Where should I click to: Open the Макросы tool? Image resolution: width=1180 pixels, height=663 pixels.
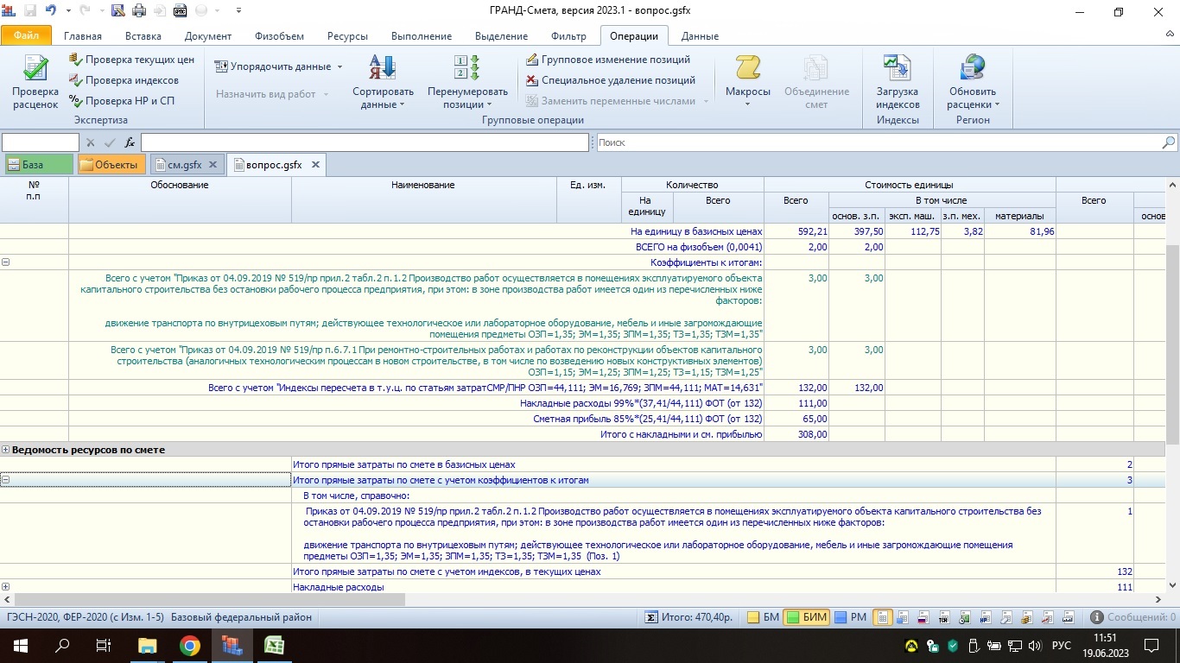click(747, 78)
